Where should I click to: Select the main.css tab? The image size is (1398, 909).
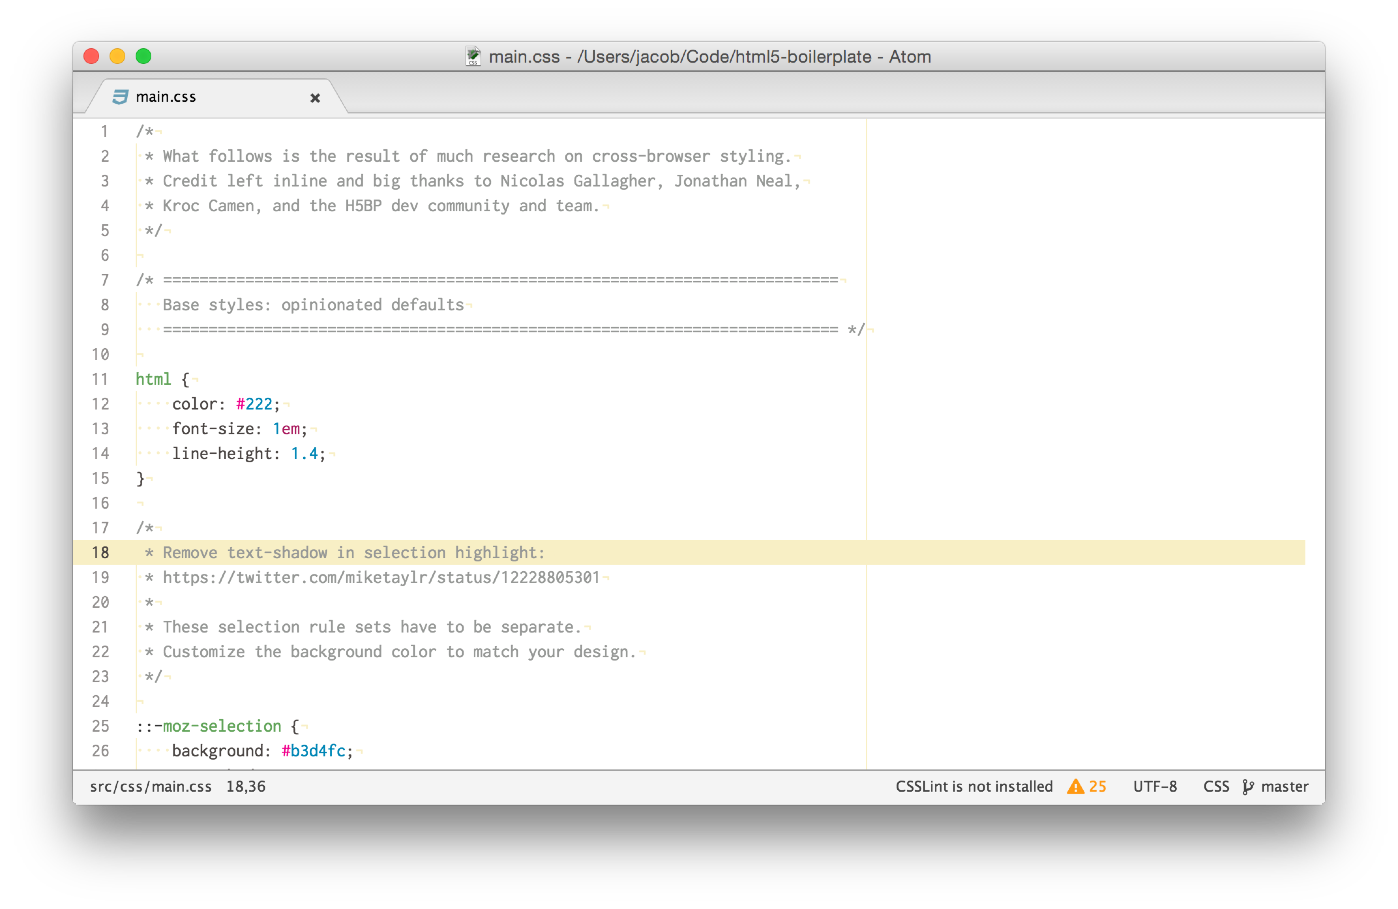click(x=166, y=97)
